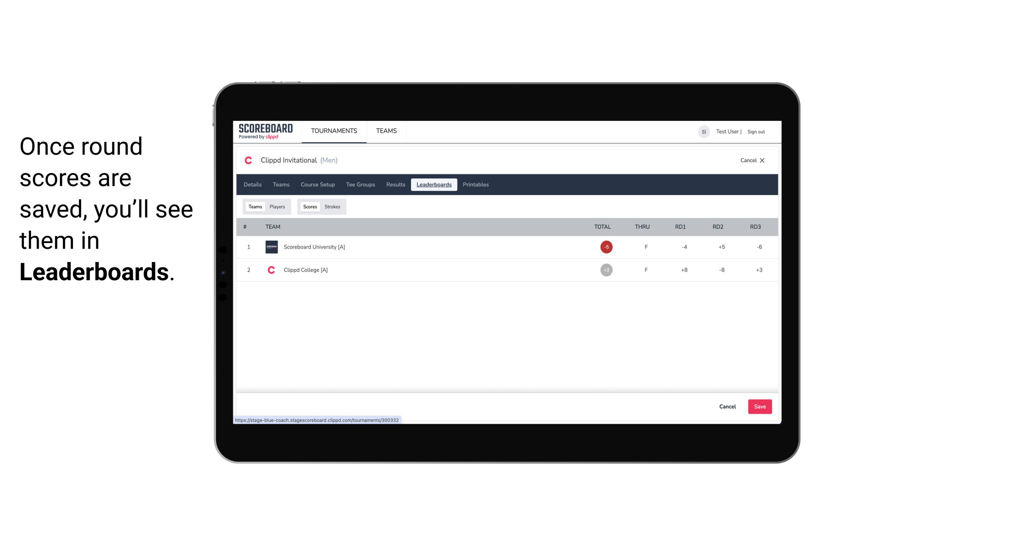The image size is (1013, 545).
Task: Expand Tee Groups configuration
Action: pyautogui.click(x=360, y=185)
